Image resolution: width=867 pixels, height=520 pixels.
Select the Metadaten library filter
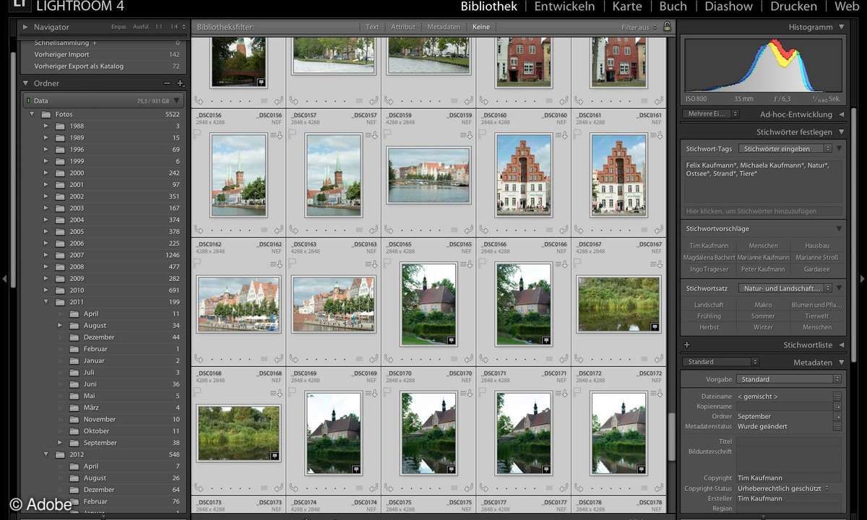point(444,27)
